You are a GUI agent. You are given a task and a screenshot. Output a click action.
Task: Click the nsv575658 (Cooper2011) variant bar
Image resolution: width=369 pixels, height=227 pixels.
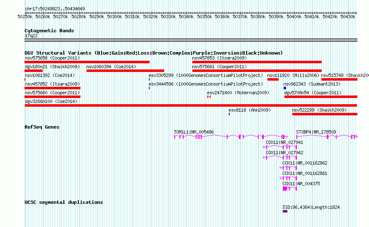click(87, 62)
